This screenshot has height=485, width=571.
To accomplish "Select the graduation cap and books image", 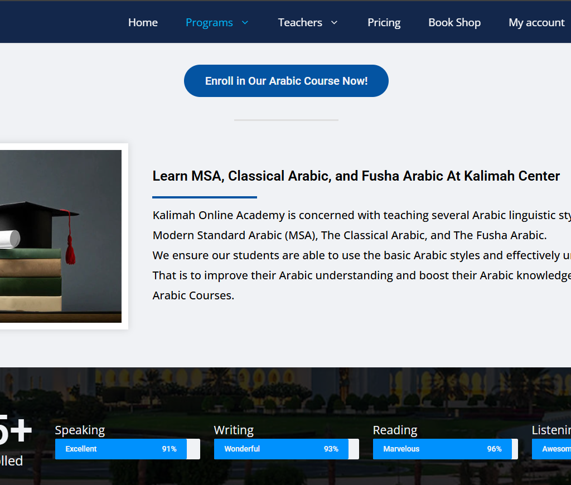I will (x=61, y=236).
